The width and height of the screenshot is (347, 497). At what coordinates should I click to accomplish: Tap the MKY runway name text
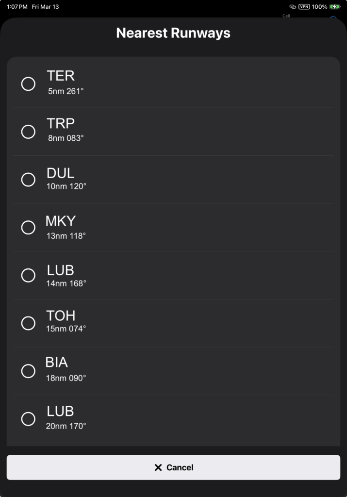(61, 221)
